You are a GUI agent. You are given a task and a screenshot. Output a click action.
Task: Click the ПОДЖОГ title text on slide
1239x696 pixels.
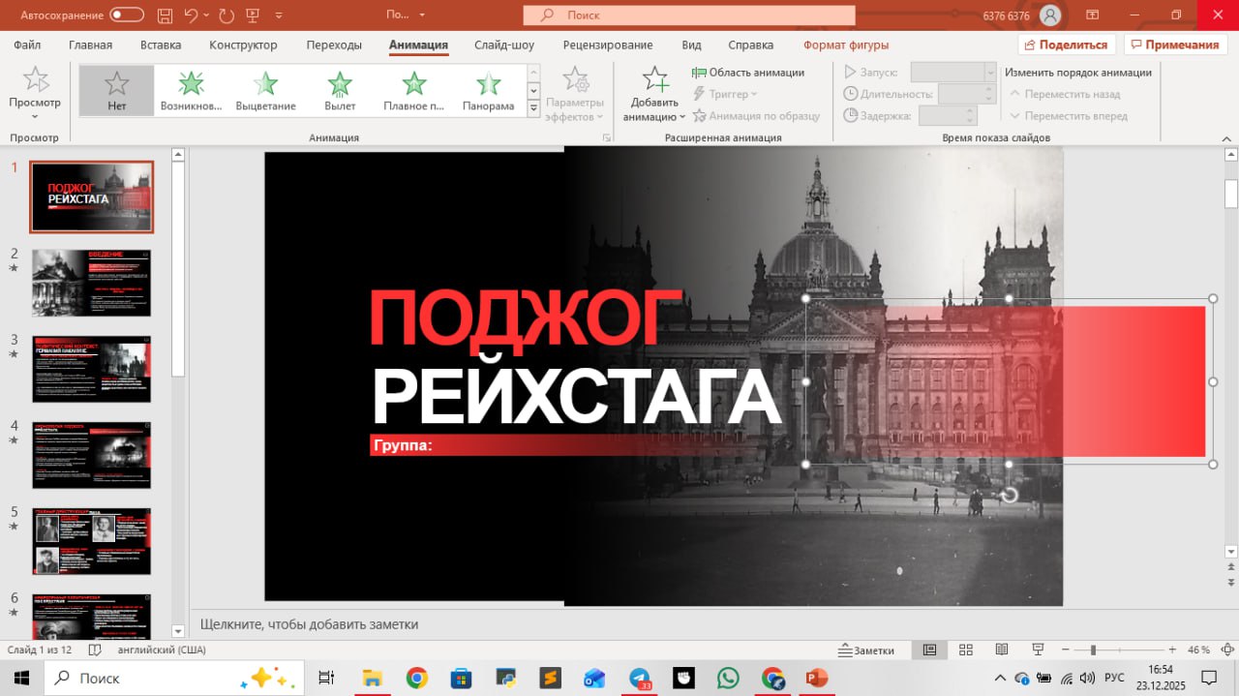(527, 318)
